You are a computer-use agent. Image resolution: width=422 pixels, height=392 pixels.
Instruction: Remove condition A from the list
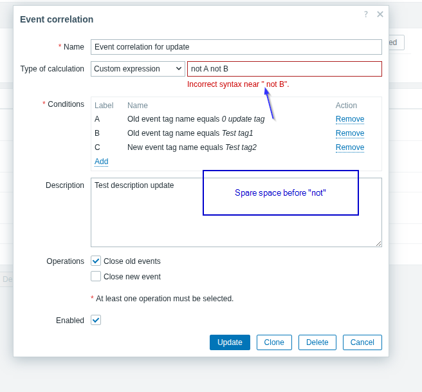coord(349,119)
